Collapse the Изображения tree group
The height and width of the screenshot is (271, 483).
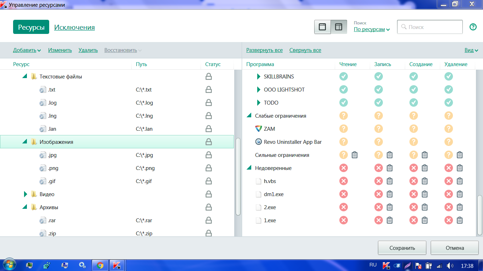click(x=24, y=142)
